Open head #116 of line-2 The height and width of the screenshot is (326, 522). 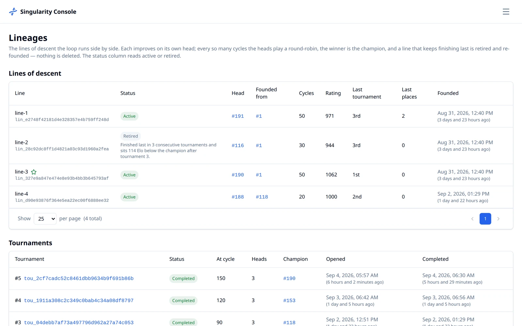pyautogui.click(x=238, y=145)
